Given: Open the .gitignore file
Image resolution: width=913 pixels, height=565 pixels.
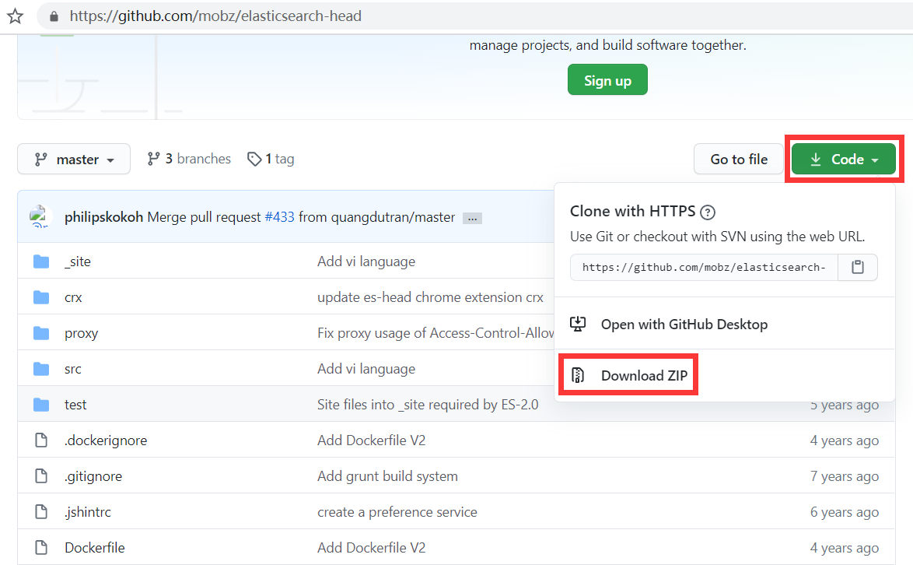Looking at the screenshot, I should 93,476.
